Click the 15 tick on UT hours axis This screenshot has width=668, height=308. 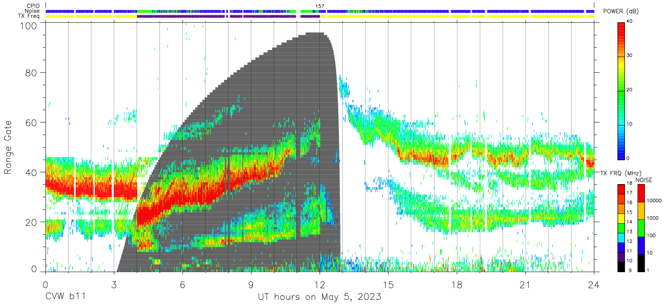pyautogui.click(x=388, y=284)
